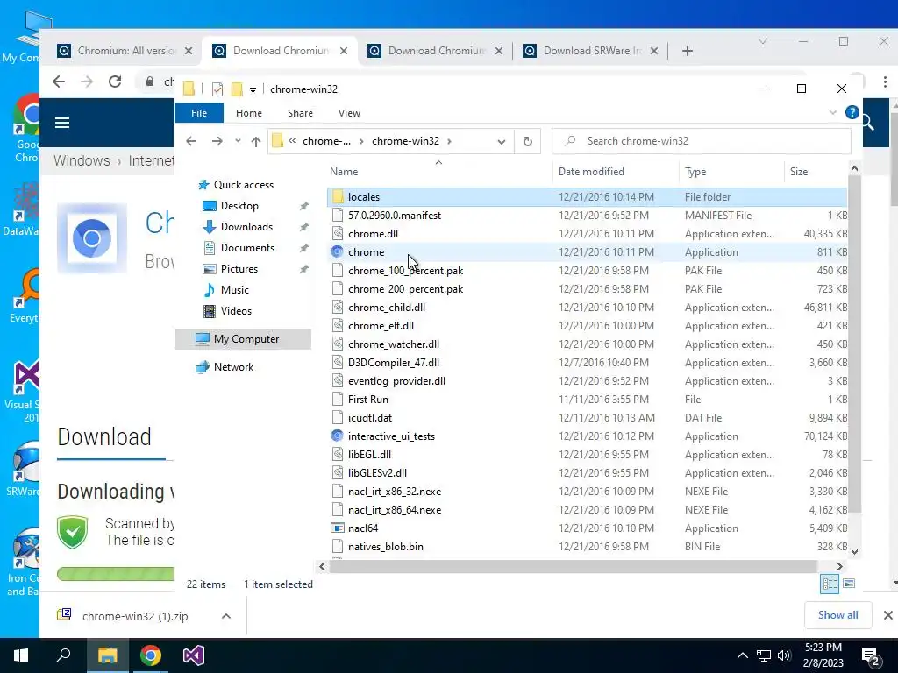The width and height of the screenshot is (898, 673).
Task: Click chrome-win32 breadcrumb in address bar
Action: 405,141
